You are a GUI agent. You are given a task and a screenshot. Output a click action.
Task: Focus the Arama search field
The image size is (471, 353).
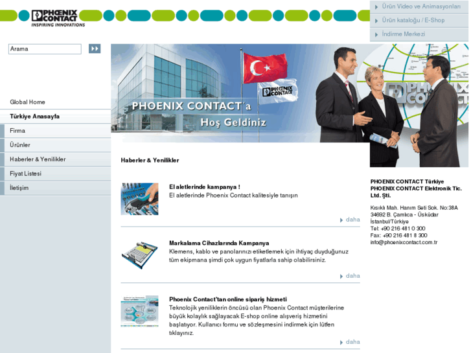point(45,49)
